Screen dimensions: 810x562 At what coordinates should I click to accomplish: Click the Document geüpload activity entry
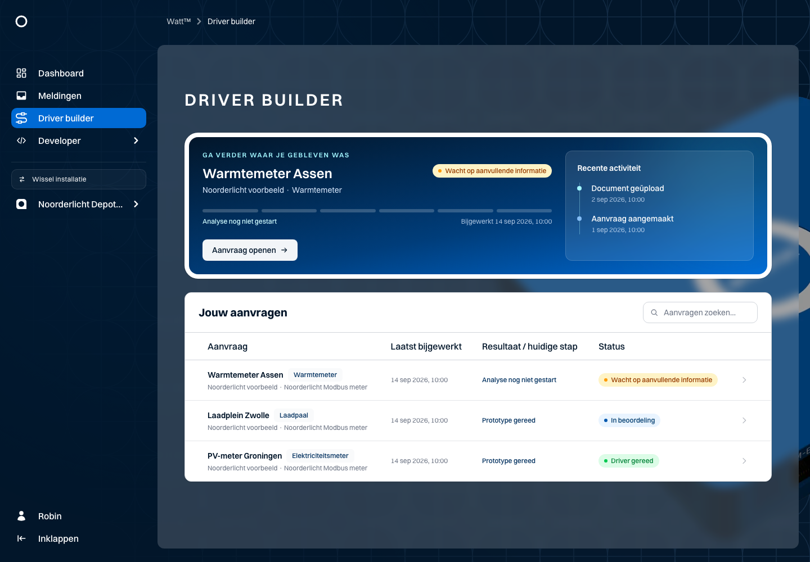pos(628,193)
